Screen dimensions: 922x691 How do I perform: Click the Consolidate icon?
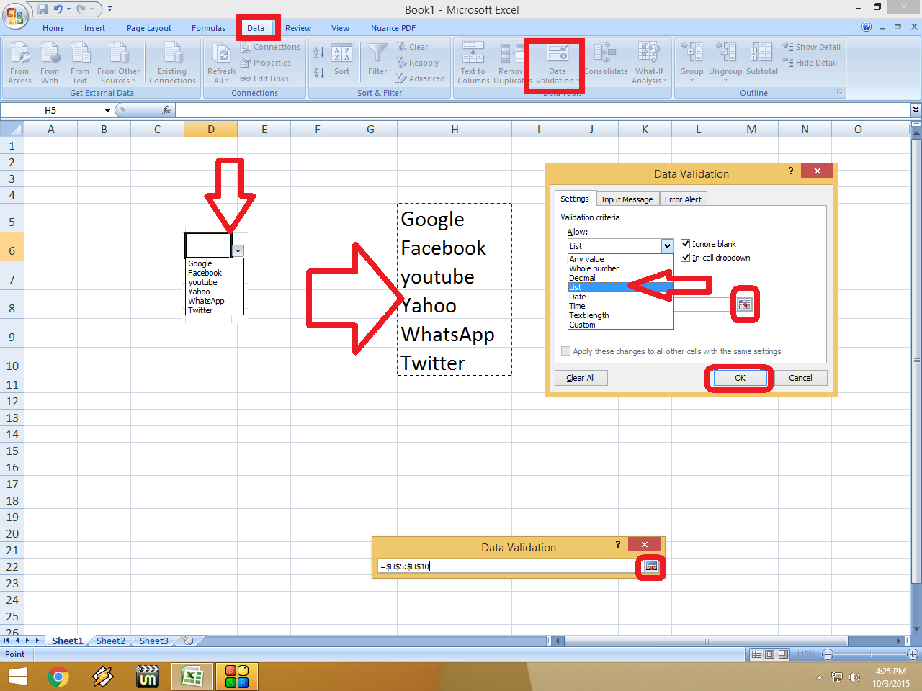(606, 63)
